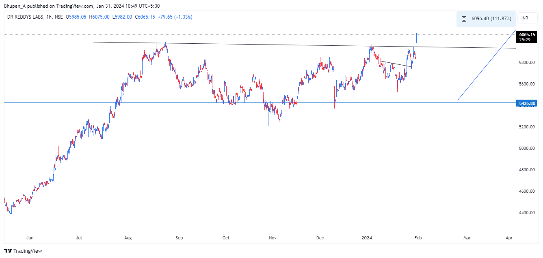The width and height of the screenshot is (543, 258).
Task: Click the H6075.00 high value
Action: 100,17
